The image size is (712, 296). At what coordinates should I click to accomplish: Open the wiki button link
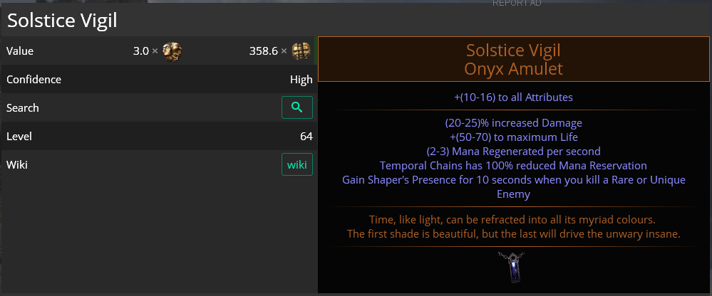click(297, 165)
